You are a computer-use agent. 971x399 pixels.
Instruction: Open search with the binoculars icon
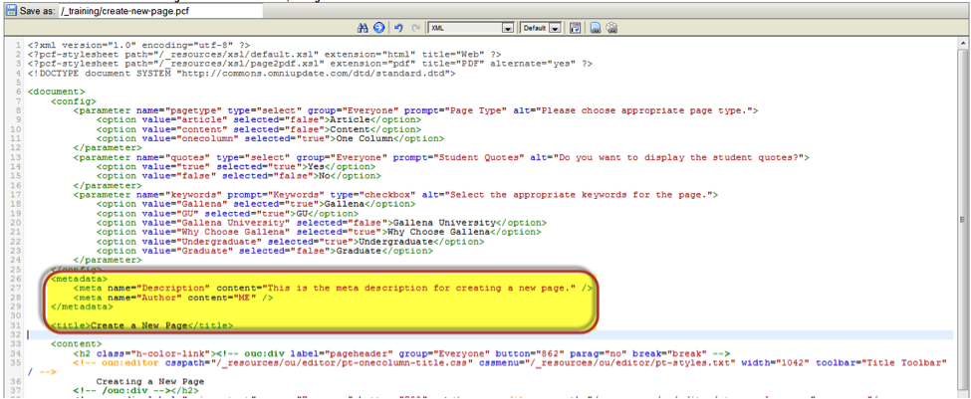(362, 28)
